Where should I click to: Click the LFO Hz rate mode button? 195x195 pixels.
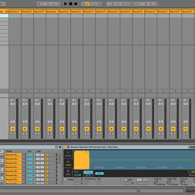point(139,180)
